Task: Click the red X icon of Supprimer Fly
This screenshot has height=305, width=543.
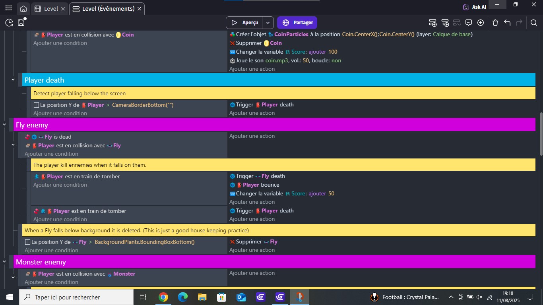Action: [x=233, y=241]
